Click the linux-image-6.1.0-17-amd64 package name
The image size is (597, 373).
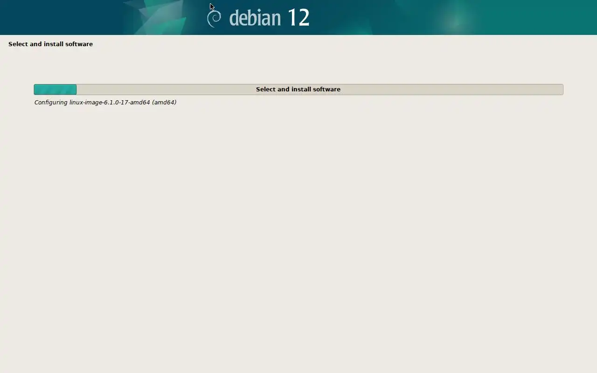(x=110, y=103)
